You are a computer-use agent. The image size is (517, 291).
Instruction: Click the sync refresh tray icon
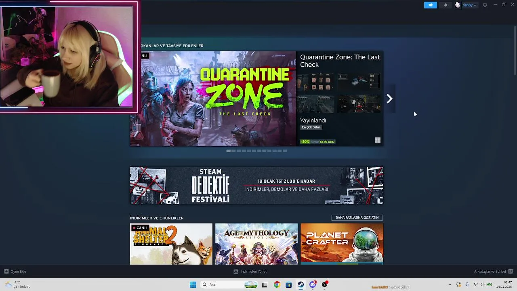pyautogui.click(x=458, y=285)
